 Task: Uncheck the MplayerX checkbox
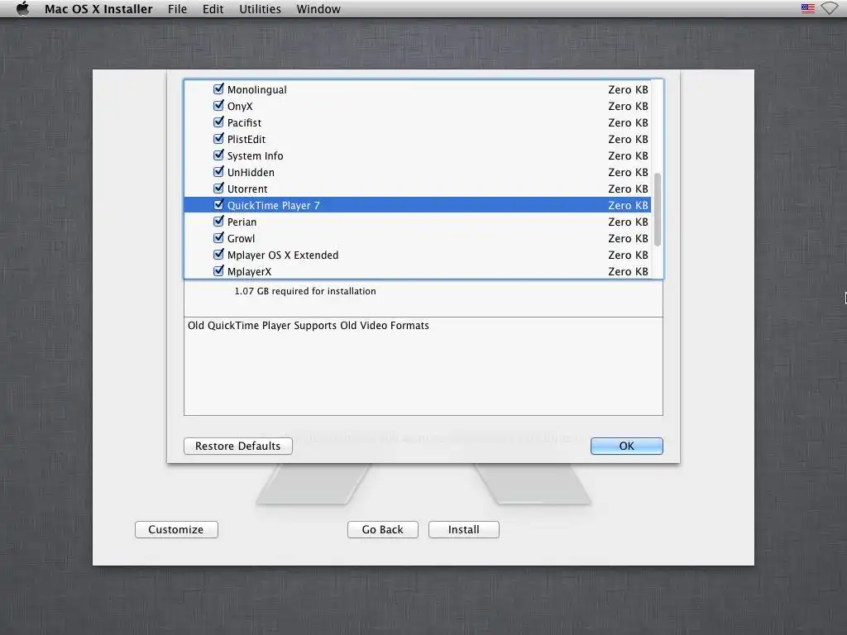pyautogui.click(x=218, y=271)
